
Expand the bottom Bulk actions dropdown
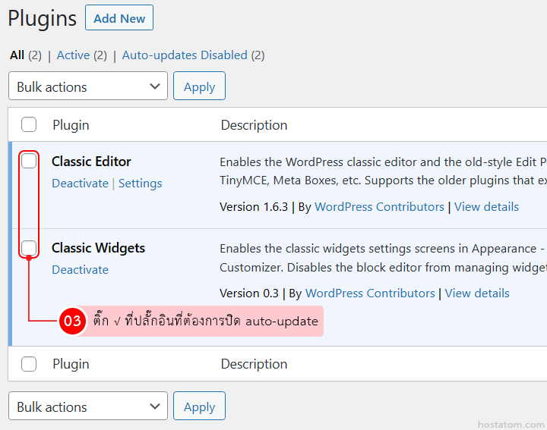pos(87,406)
